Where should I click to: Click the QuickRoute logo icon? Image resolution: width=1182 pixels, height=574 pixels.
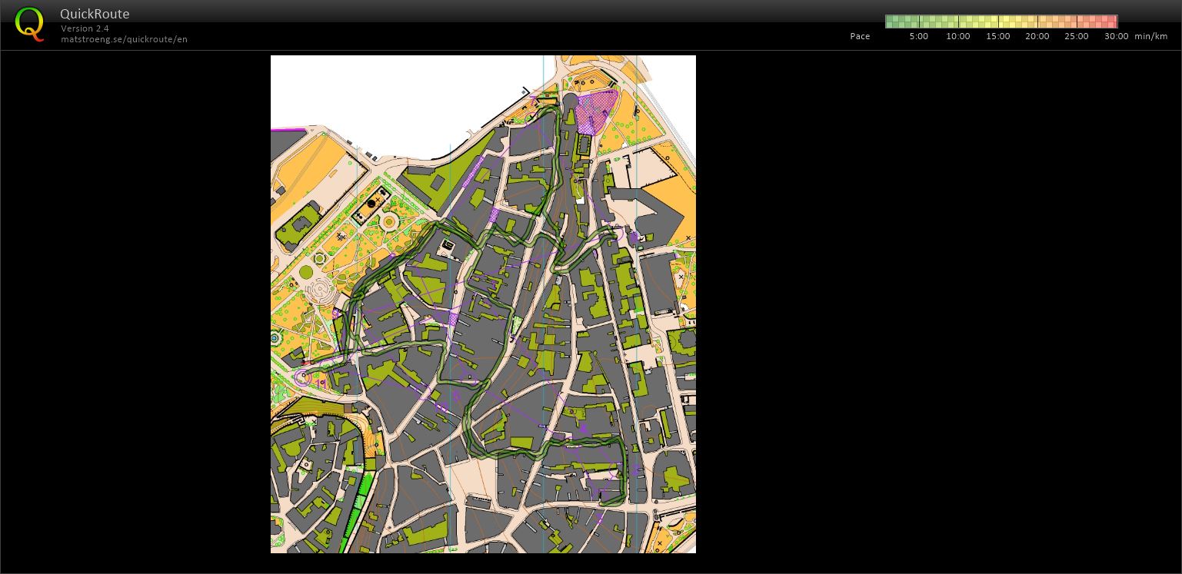pyautogui.click(x=30, y=23)
